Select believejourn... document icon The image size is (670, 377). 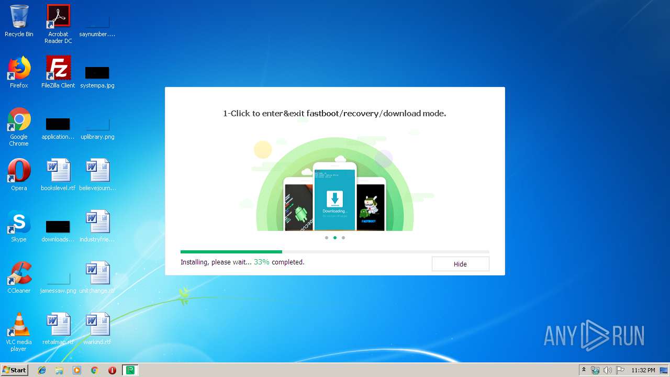(x=97, y=175)
